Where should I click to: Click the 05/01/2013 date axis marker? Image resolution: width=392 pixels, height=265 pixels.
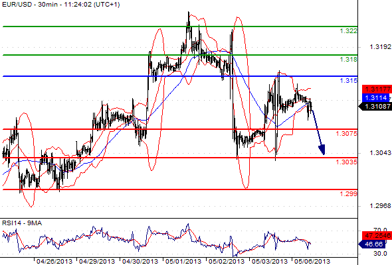[x=183, y=261]
